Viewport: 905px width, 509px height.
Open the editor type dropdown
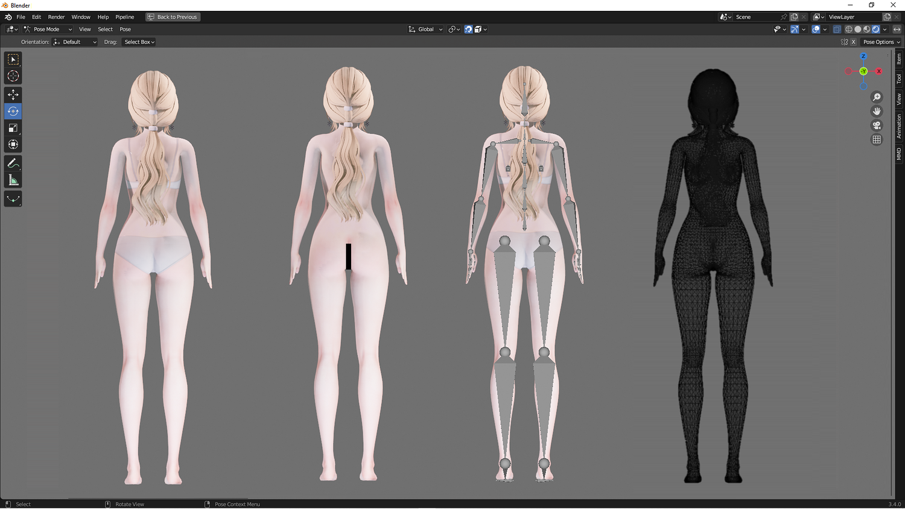(12, 29)
